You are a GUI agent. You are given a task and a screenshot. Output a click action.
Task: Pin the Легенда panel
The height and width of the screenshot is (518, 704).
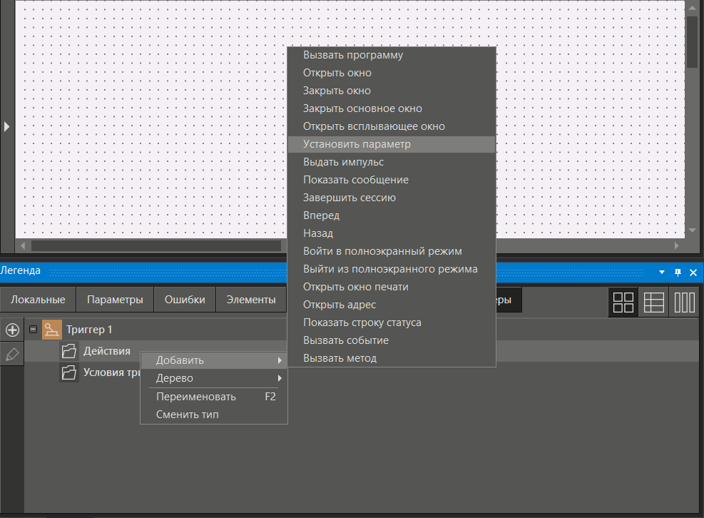678,272
